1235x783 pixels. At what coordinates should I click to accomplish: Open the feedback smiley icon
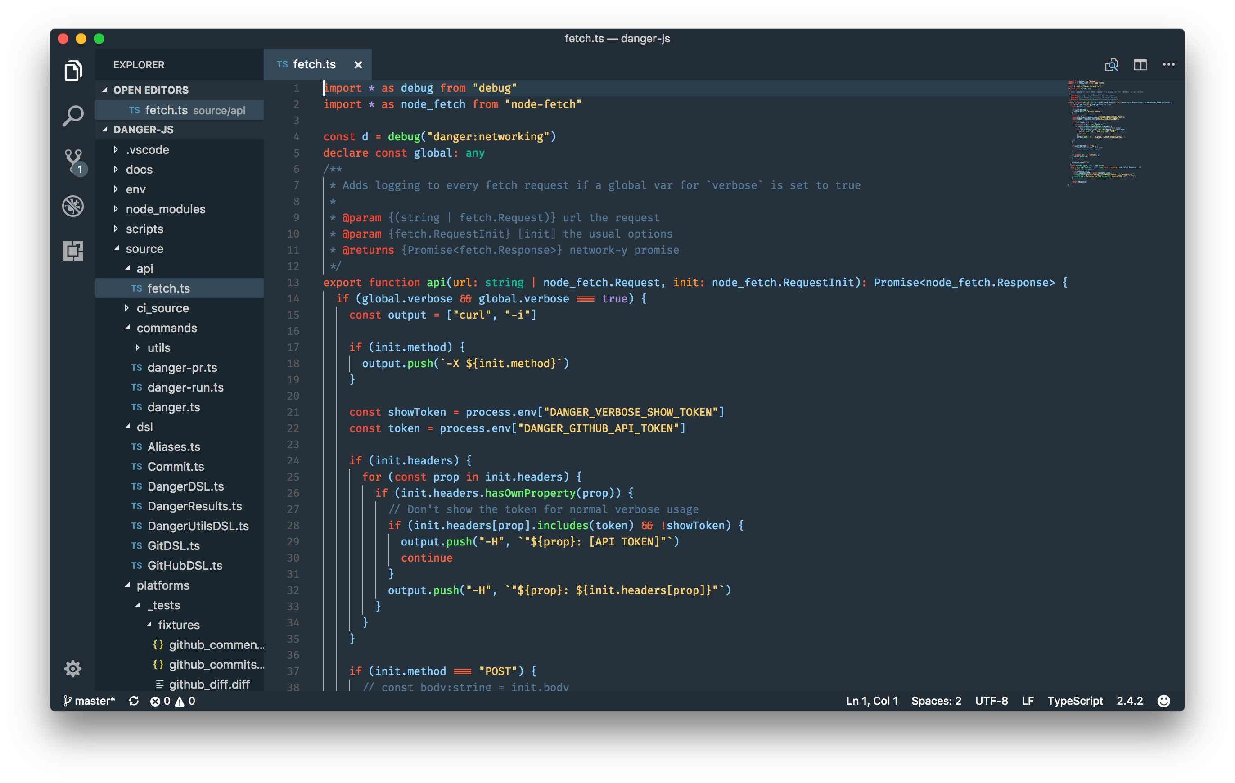(x=1163, y=701)
